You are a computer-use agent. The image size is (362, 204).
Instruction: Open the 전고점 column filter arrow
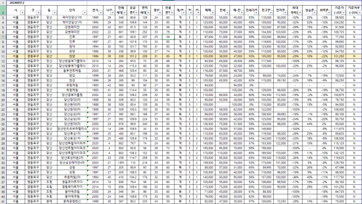pos(271,12)
